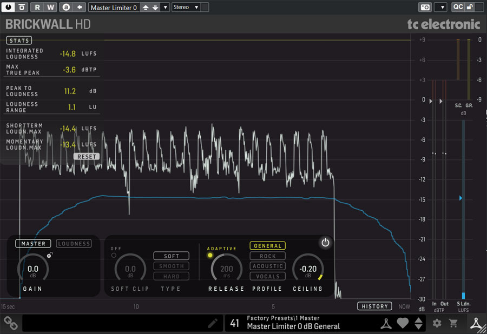Click the pencil edit icon in notes field

213,323
